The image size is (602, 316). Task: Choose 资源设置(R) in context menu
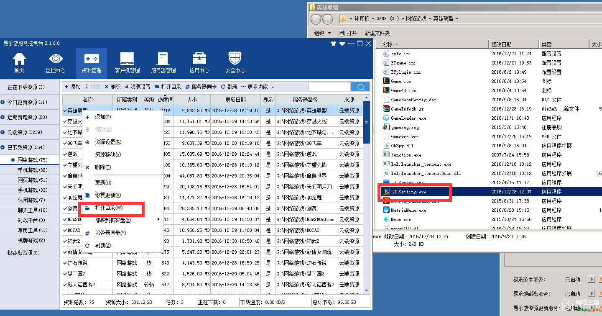108,142
